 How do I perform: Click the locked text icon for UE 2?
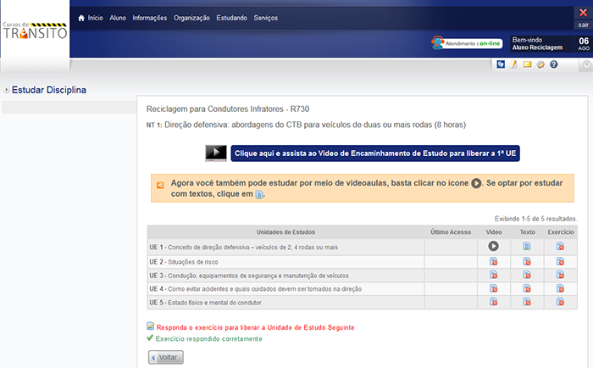coord(527,262)
